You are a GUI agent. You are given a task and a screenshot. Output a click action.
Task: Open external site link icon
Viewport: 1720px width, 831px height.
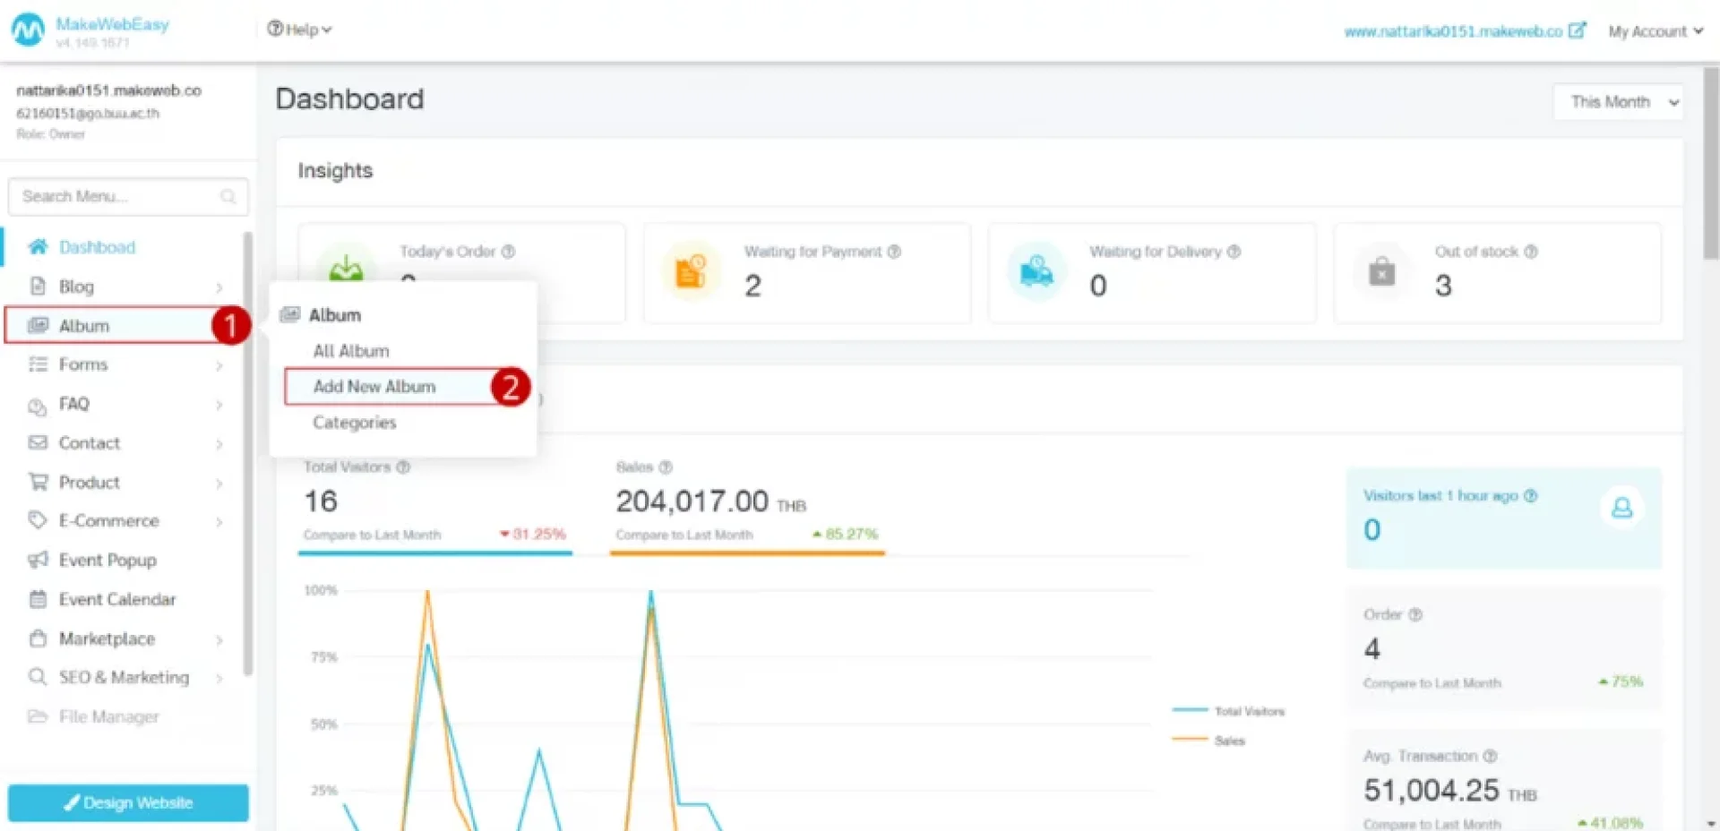(x=1577, y=30)
